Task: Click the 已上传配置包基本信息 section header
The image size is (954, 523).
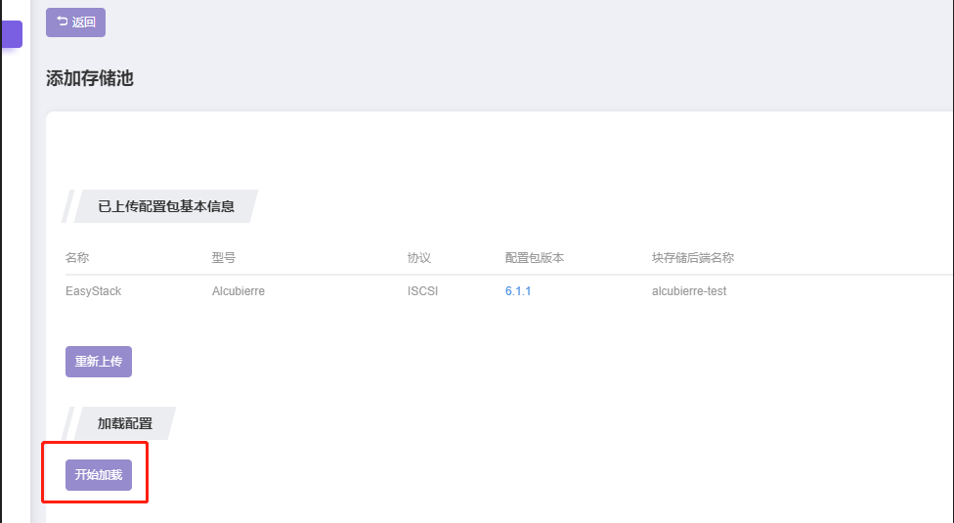Action: click(x=166, y=206)
